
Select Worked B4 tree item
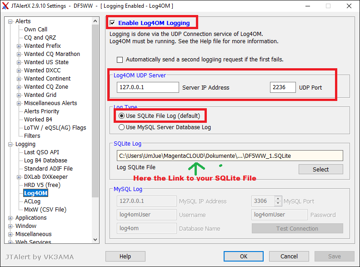[38, 120]
